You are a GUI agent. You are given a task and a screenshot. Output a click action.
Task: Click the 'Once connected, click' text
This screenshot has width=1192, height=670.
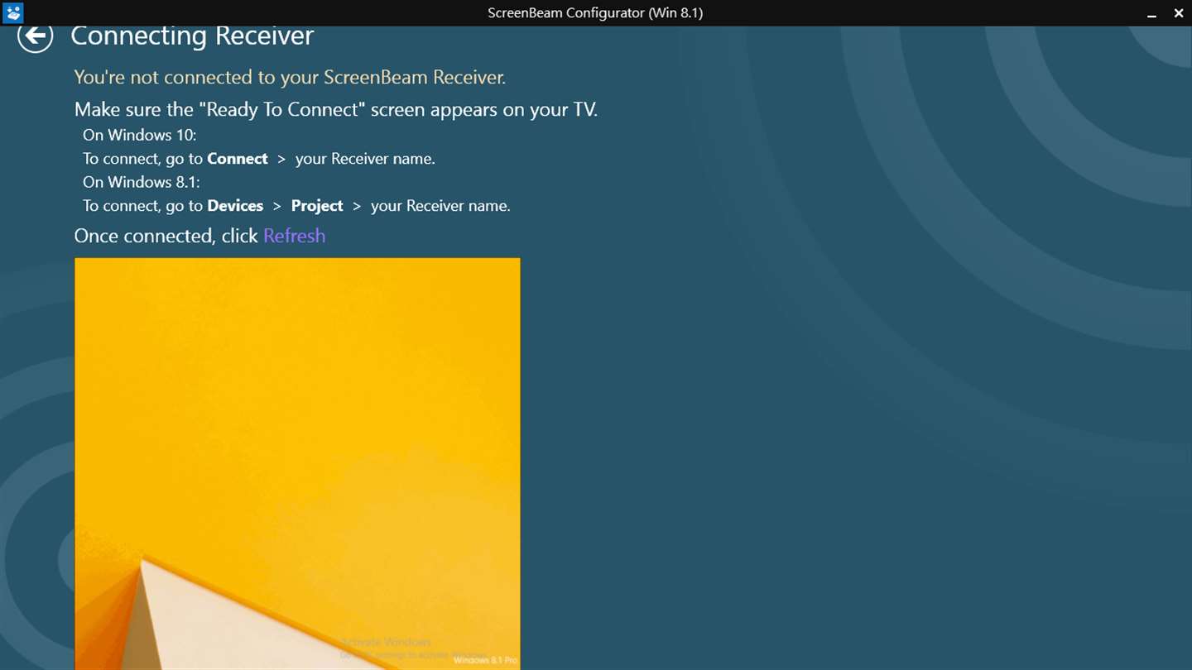(166, 236)
